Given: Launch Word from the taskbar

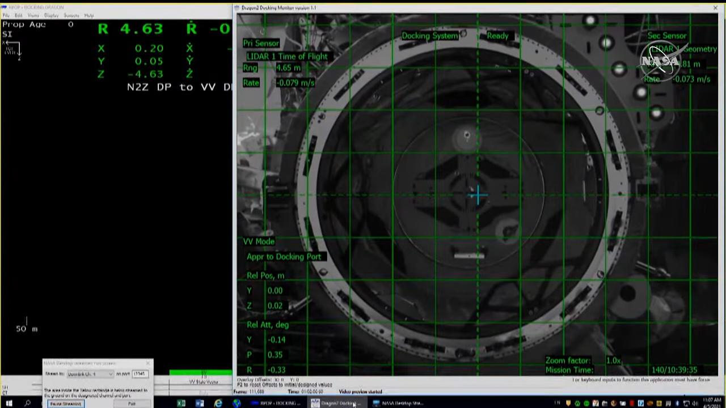Looking at the screenshot, I should click(200, 403).
